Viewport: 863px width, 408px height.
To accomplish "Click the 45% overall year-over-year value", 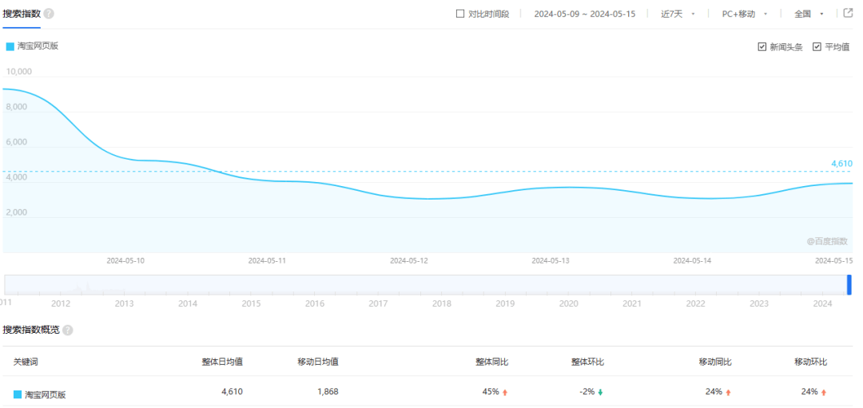I will pyautogui.click(x=491, y=391).
